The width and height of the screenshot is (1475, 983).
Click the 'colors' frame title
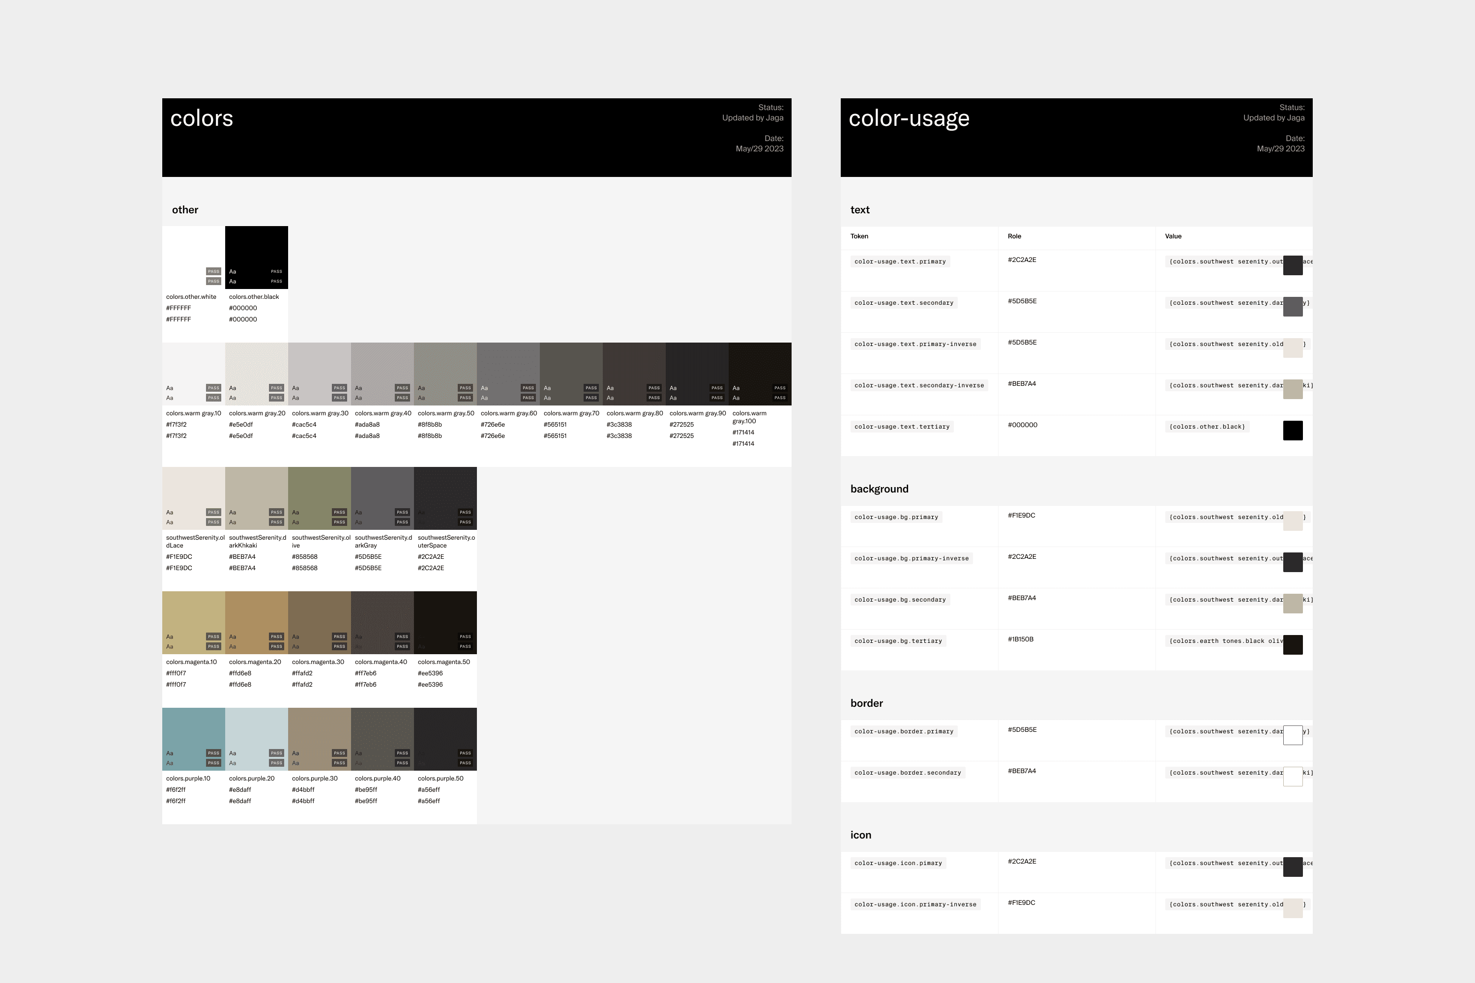(201, 118)
